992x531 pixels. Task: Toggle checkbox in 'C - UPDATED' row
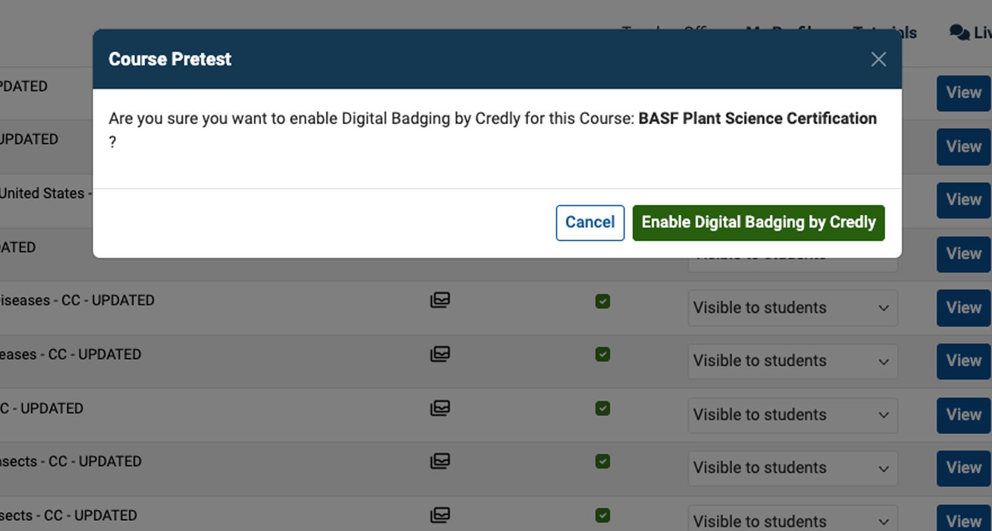[603, 409]
